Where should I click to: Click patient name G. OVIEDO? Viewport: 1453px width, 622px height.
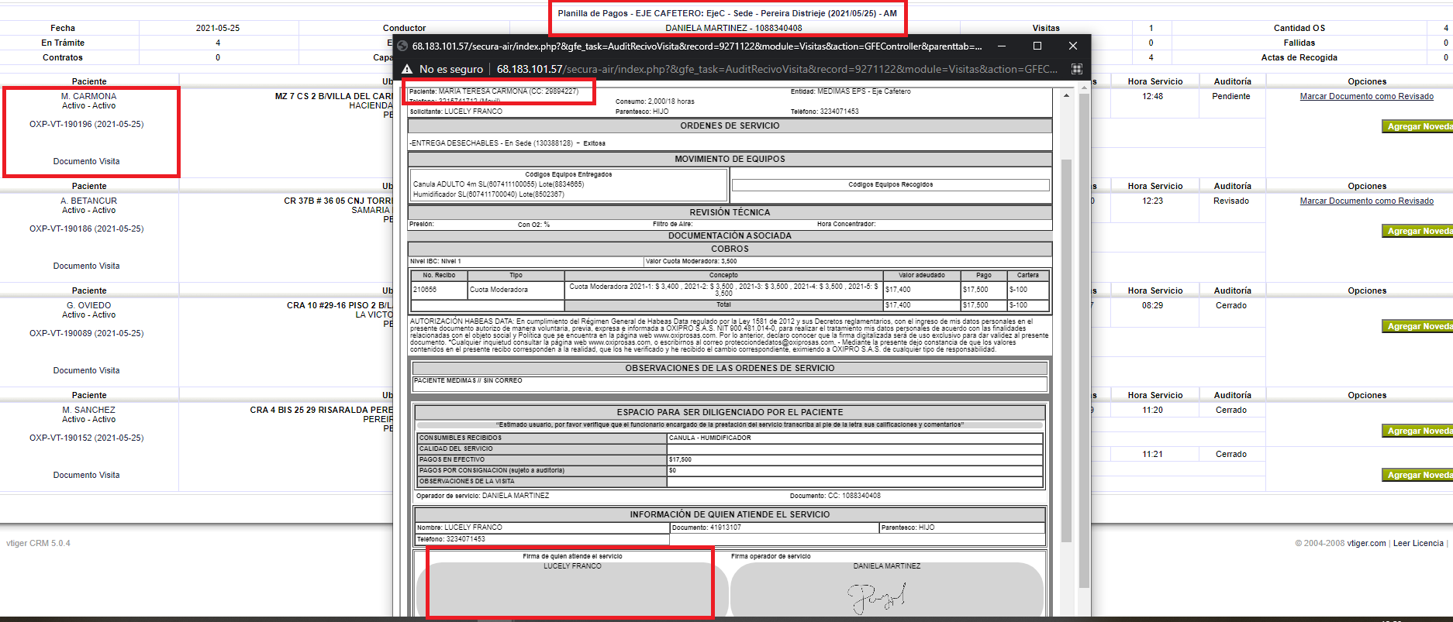click(x=88, y=305)
